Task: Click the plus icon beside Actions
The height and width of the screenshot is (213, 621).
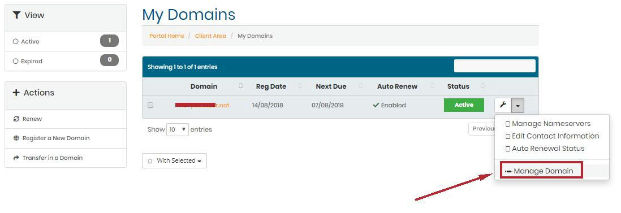Action: pos(16,93)
